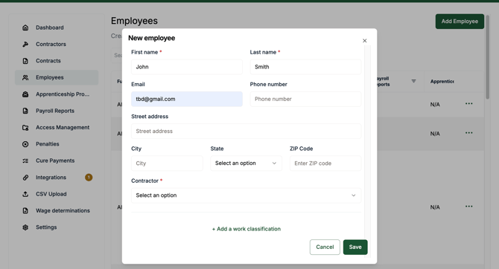Click the Payroll reports column filter icon

[413, 81]
